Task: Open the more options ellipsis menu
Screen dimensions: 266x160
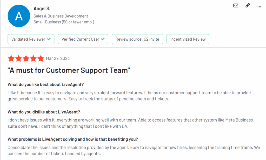Action: click(259, 7)
